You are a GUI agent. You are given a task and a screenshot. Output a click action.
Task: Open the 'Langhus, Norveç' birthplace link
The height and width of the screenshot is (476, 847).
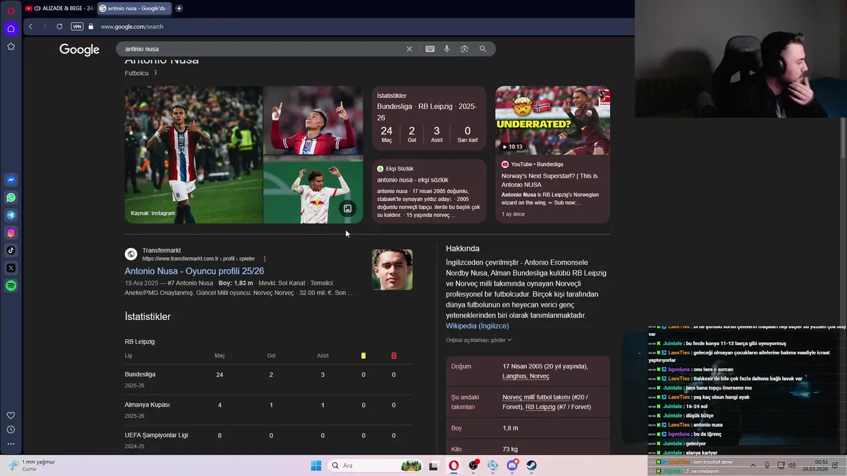[x=525, y=376]
